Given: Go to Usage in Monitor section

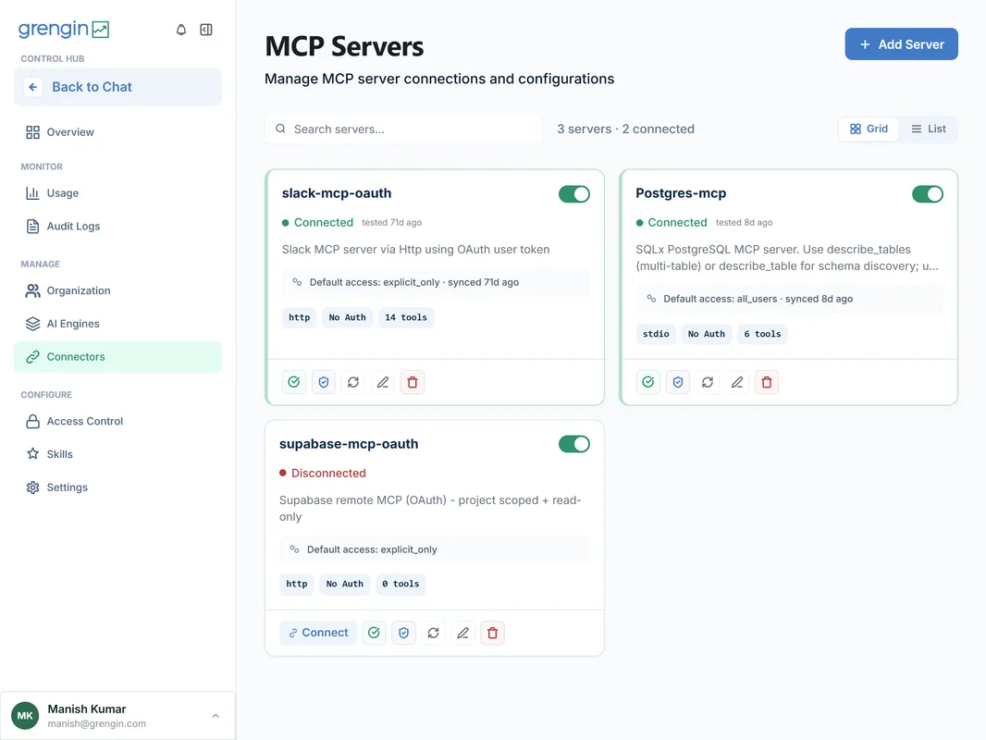Looking at the screenshot, I should pyautogui.click(x=117, y=193).
